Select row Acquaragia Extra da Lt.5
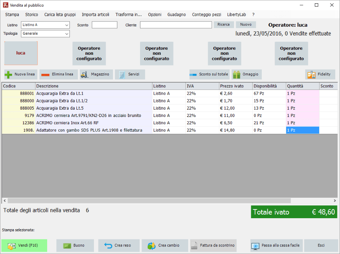 pos(170,108)
